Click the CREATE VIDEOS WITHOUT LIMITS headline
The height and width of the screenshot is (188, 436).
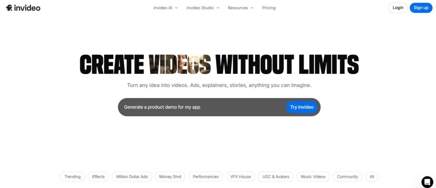219,64
